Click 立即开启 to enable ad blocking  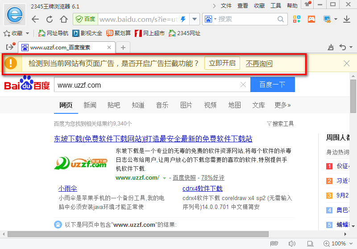222,63
